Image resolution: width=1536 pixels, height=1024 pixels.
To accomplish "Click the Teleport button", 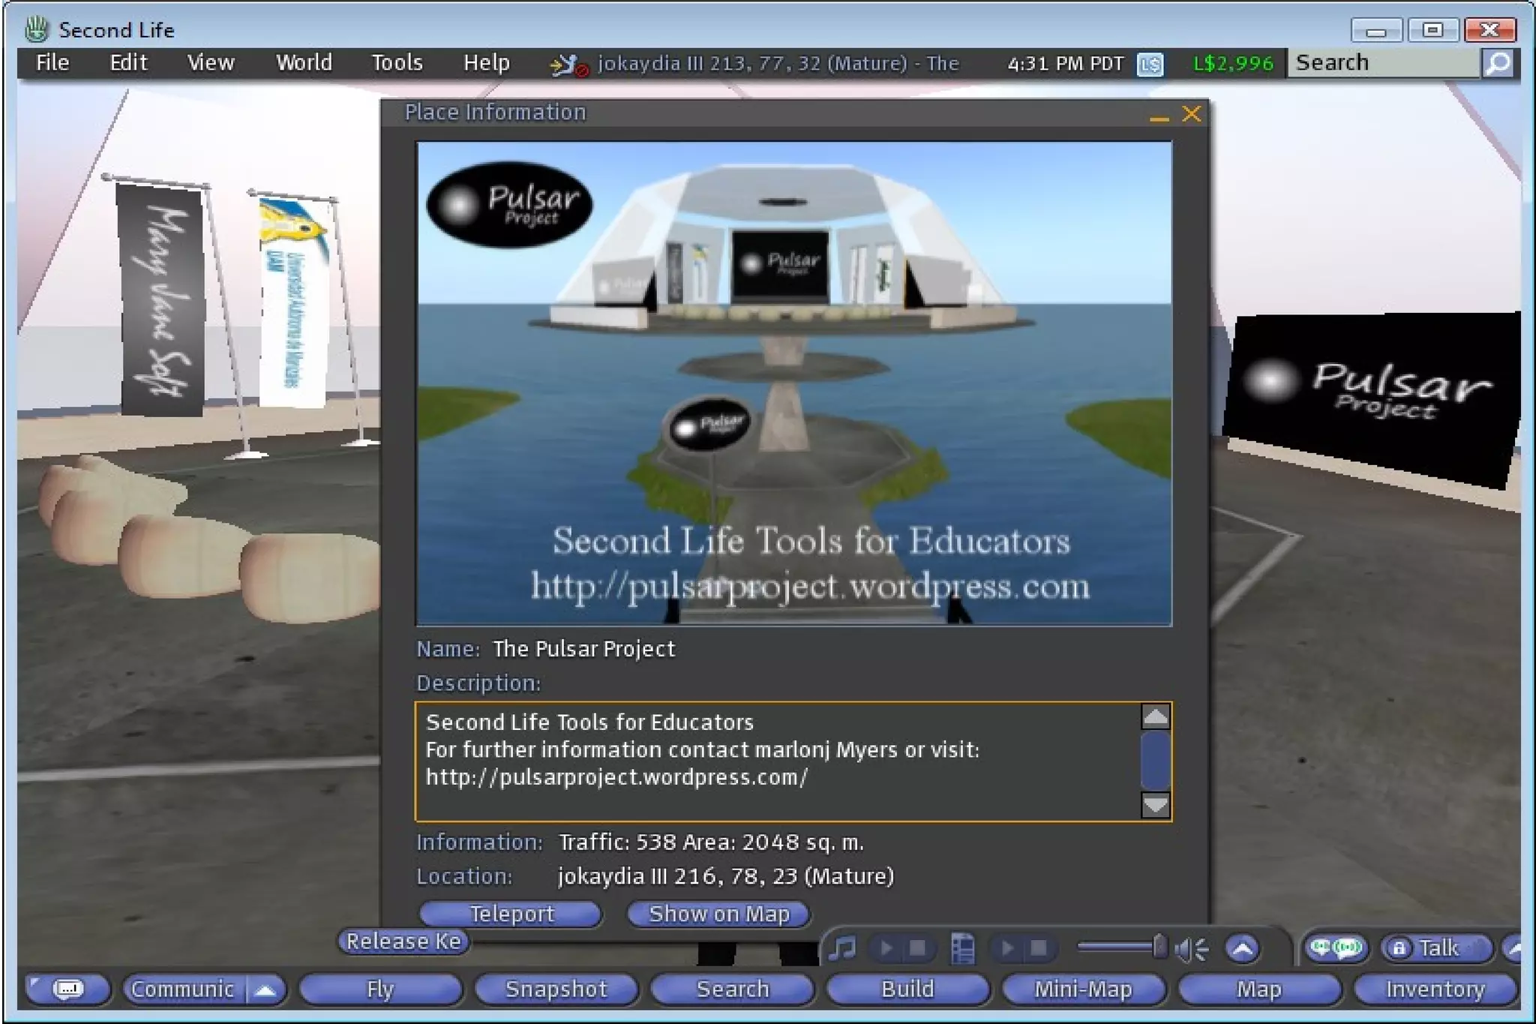I will pyautogui.click(x=511, y=914).
